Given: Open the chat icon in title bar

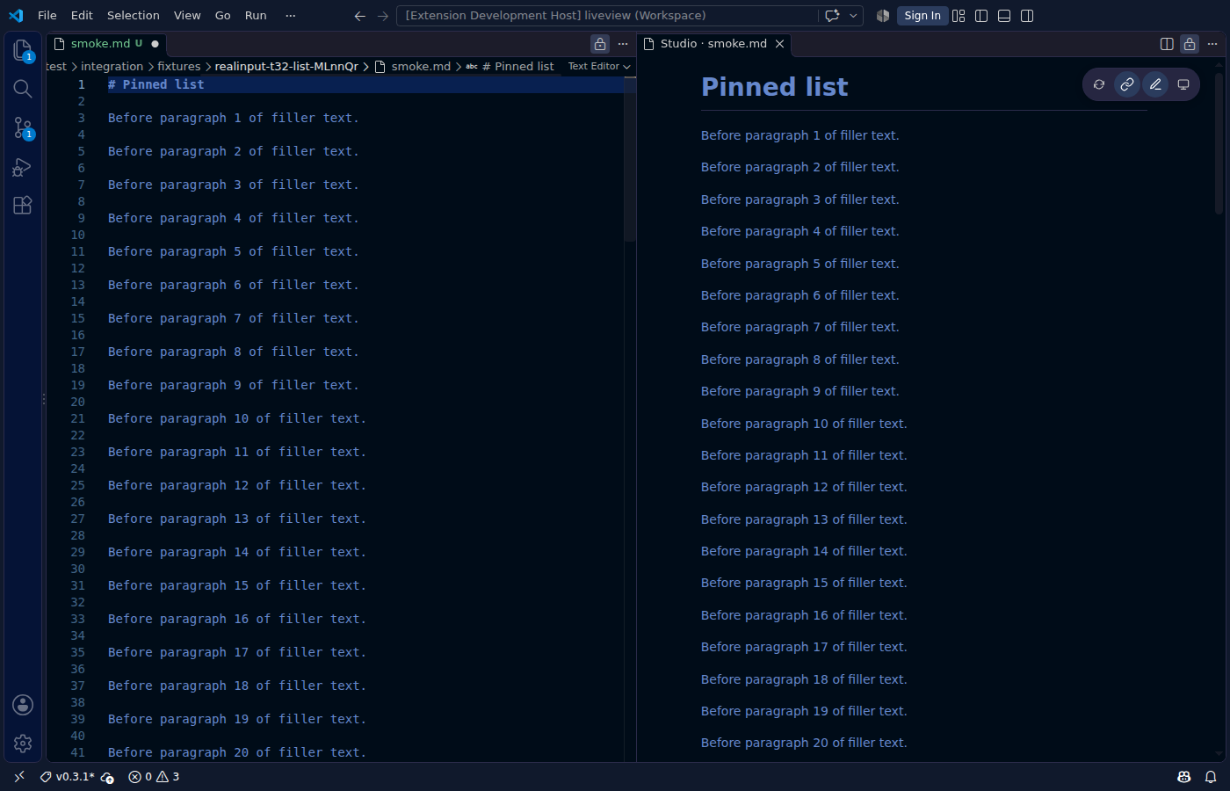Looking at the screenshot, I should point(832,15).
